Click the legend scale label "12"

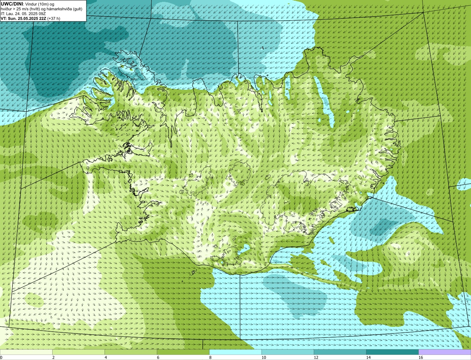(316, 357)
